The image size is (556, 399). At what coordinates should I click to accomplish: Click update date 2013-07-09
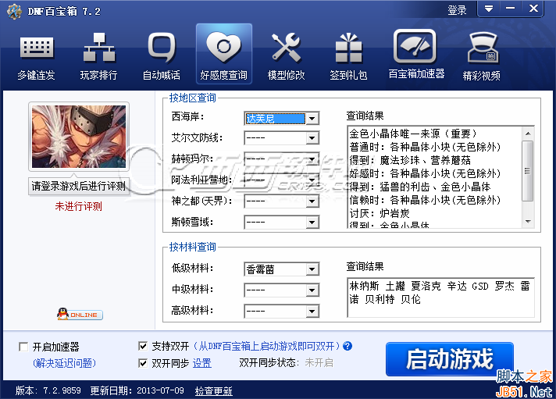pos(160,391)
